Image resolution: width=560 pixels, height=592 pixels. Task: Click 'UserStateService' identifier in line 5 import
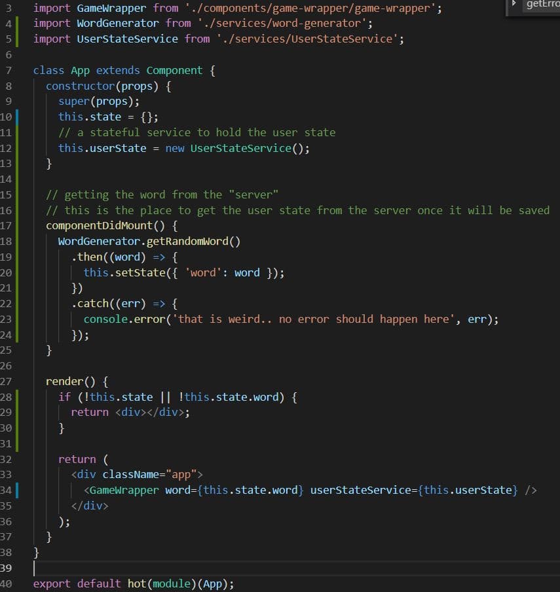(x=127, y=39)
